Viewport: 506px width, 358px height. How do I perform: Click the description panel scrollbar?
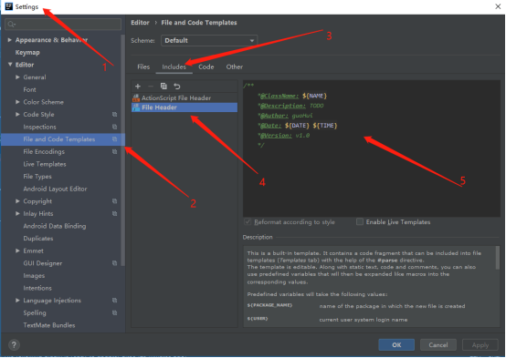[x=497, y=258]
